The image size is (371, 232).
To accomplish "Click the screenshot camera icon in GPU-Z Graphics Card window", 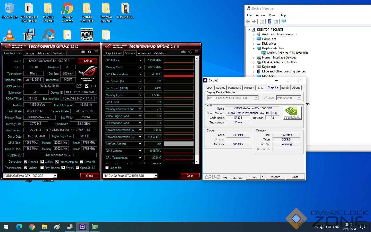I will (x=83, y=52).
